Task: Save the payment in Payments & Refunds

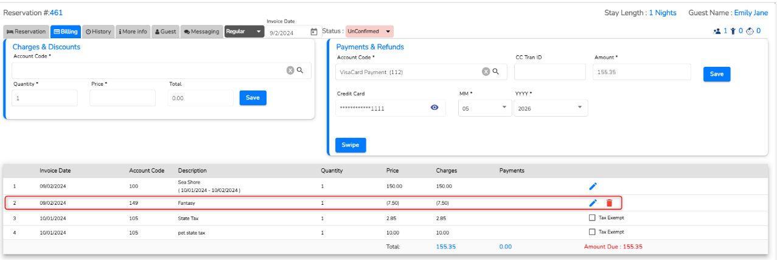Action: click(x=716, y=74)
